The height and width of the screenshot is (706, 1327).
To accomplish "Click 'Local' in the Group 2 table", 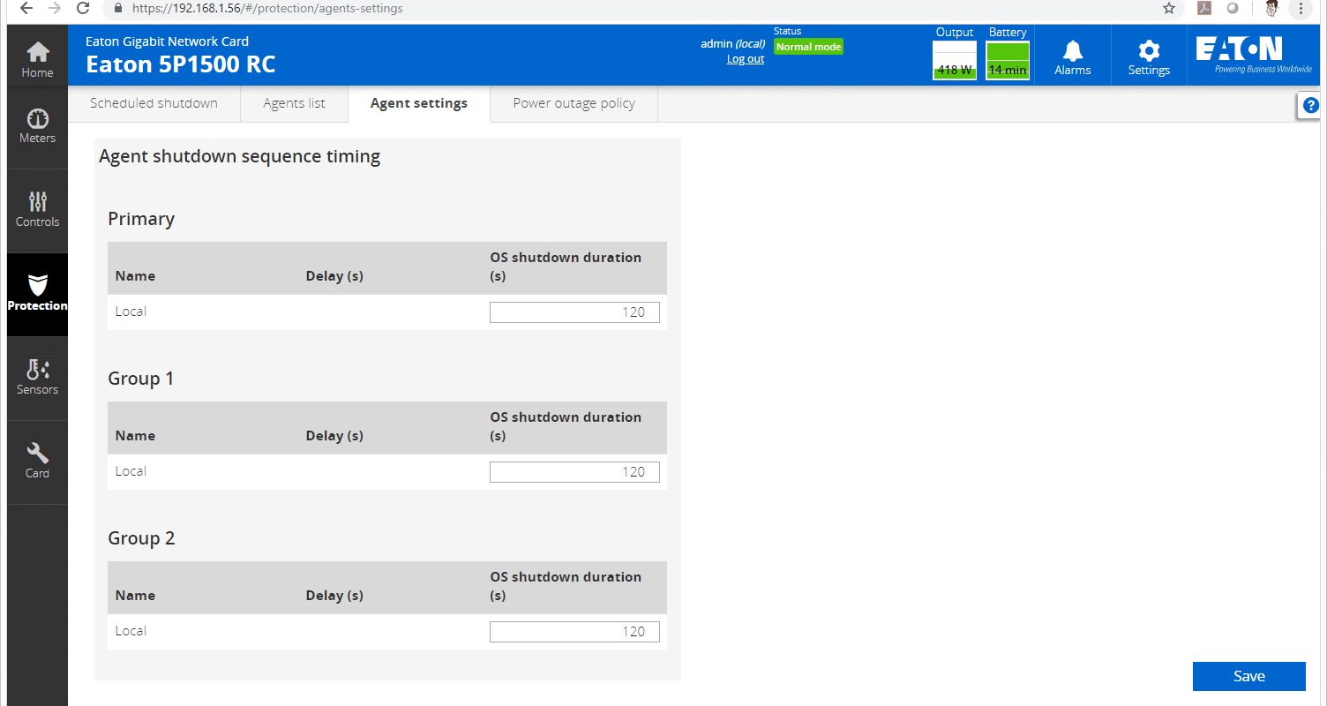I will [131, 631].
